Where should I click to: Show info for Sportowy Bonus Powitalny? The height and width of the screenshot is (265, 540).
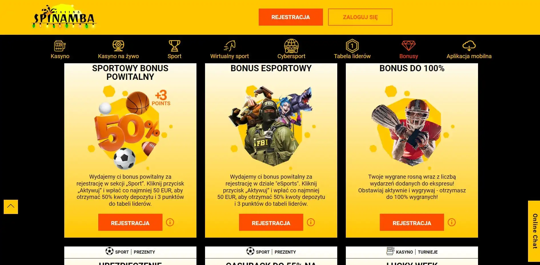click(x=170, y=222)
